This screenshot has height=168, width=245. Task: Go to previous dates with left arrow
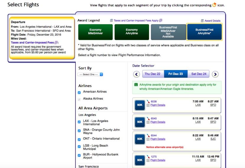(136, 74)
